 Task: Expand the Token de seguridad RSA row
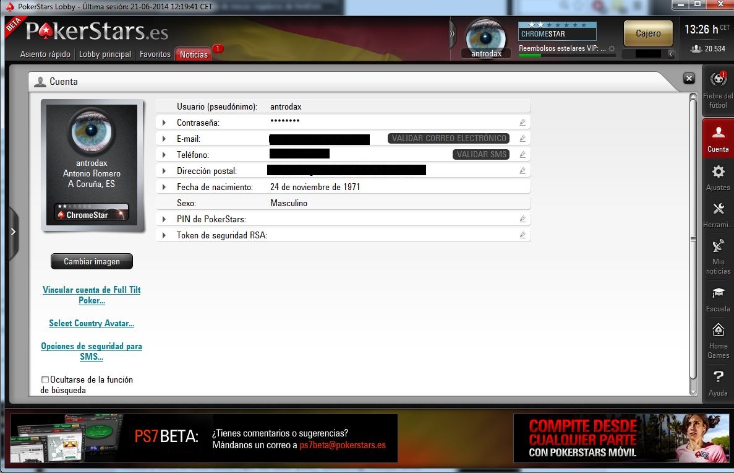164,235
